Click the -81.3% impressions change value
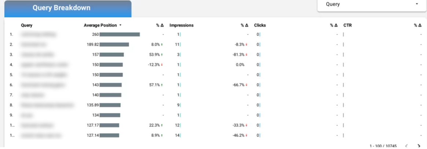This screenshot has height=149, width=427. pos(240,55)
